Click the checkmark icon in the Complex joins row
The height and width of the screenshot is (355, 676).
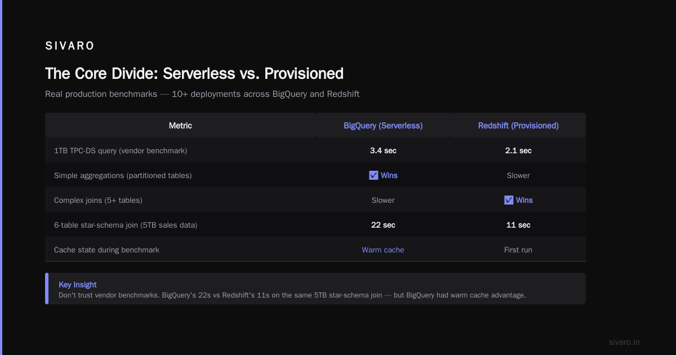[509, 200]
